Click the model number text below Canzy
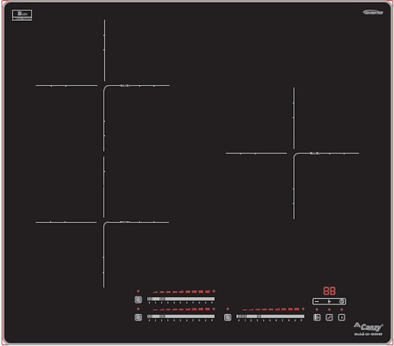 pos(369,334)
